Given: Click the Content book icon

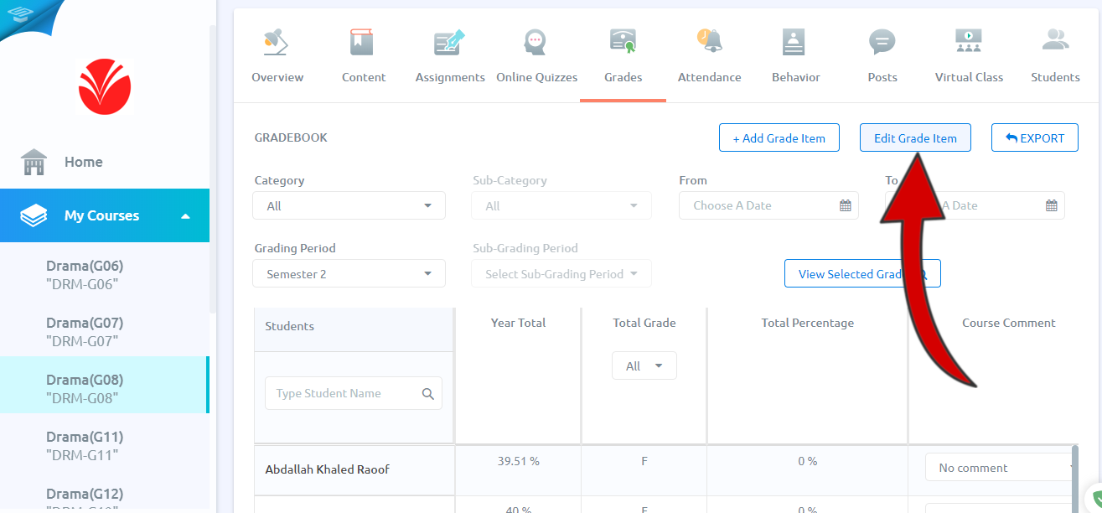Looking at the screenshot, I should (362, 42).
